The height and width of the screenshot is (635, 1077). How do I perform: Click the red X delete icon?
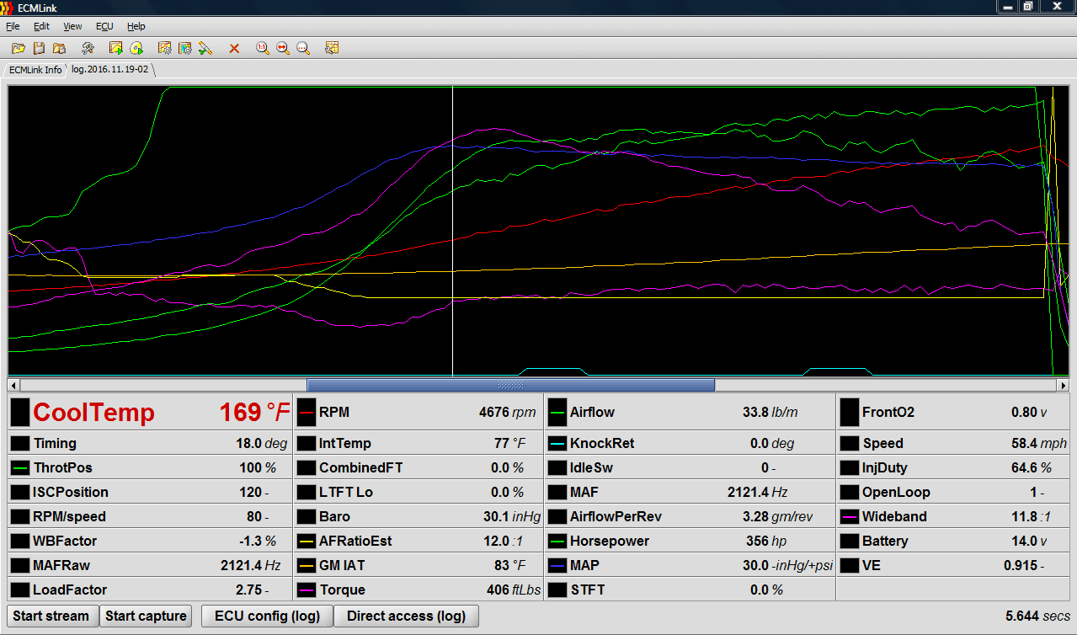(234, 48)
